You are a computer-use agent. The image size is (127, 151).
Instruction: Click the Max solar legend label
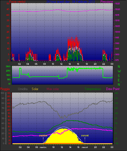point(53,89)
